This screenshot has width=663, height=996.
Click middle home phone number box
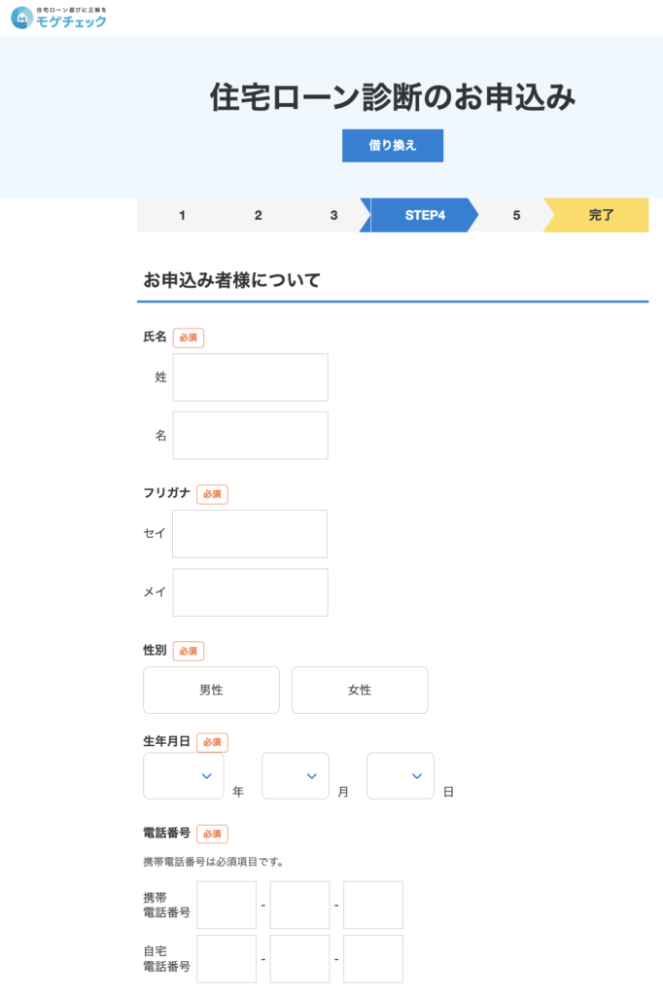(299, 959)
